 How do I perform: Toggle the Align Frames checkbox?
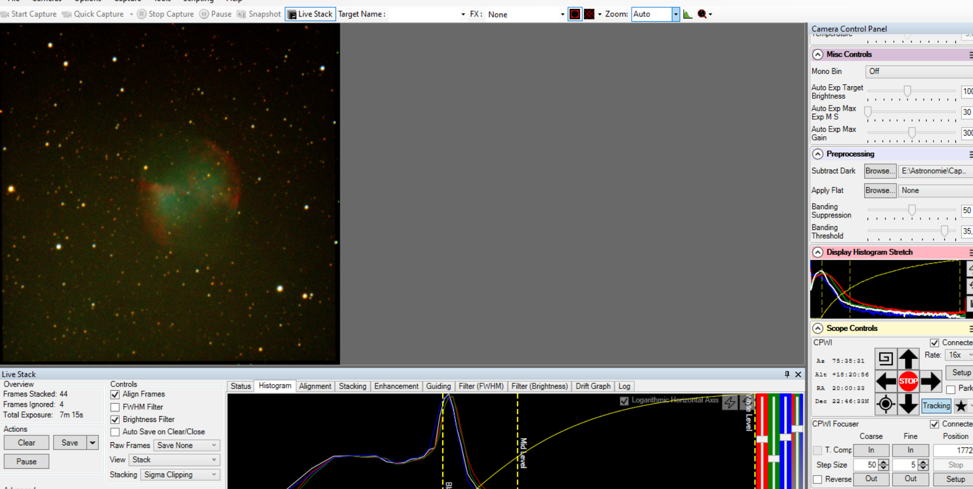(115, 394)
